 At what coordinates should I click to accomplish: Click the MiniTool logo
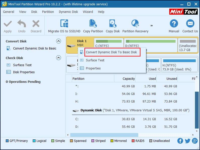(x=183, y=12)
